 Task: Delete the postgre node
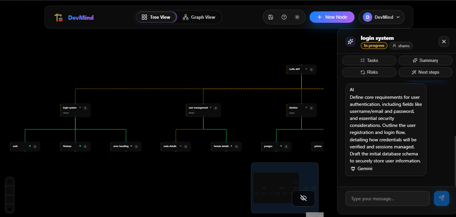(x=286, y=146)
